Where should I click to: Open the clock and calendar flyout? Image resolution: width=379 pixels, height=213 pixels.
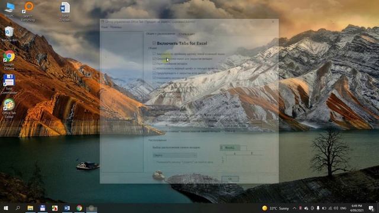[356, 208]
